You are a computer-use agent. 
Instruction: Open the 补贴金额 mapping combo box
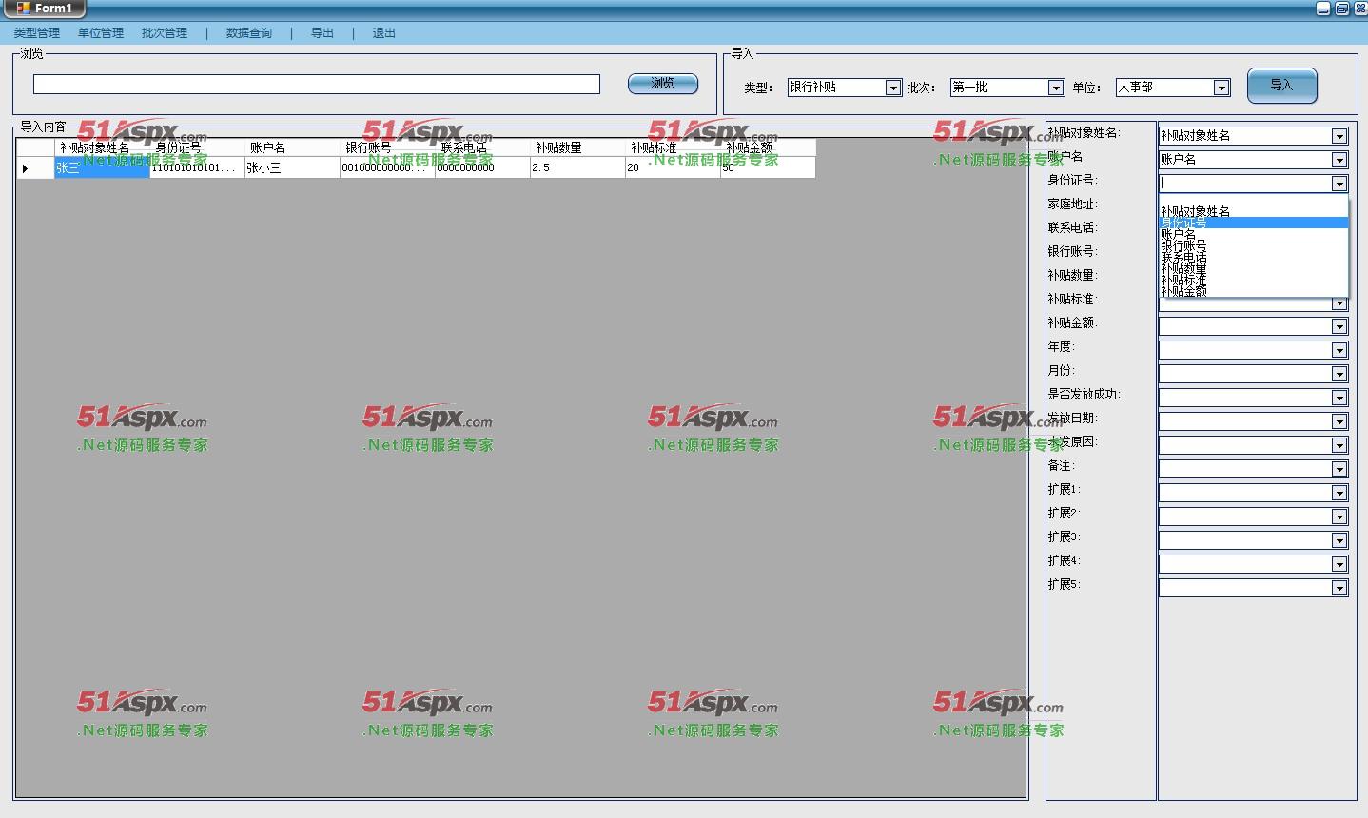1339,326
